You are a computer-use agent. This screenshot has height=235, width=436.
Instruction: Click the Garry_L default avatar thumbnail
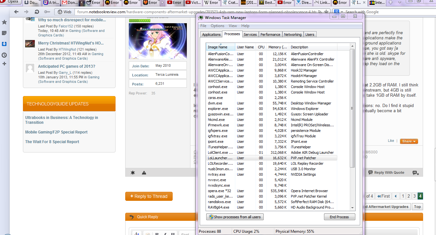30,68
